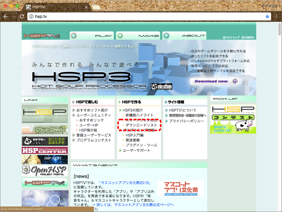Open the PICK UP contest banner with cow
This screenshot has width=282, height=212.
[x=233, y=119]
